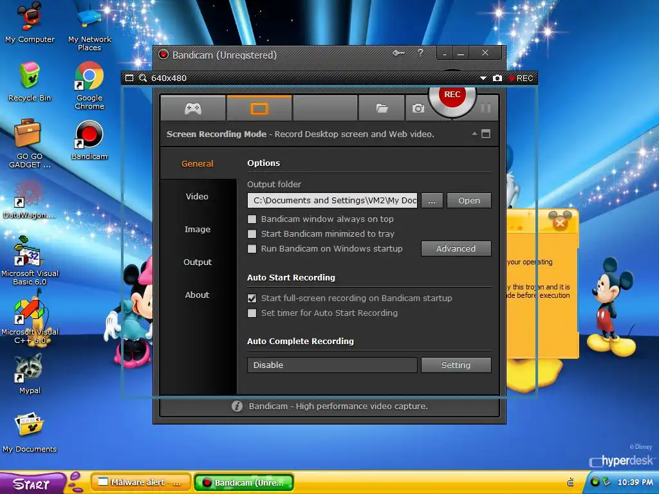Close the orange Malware alert popup

(560, 223)
